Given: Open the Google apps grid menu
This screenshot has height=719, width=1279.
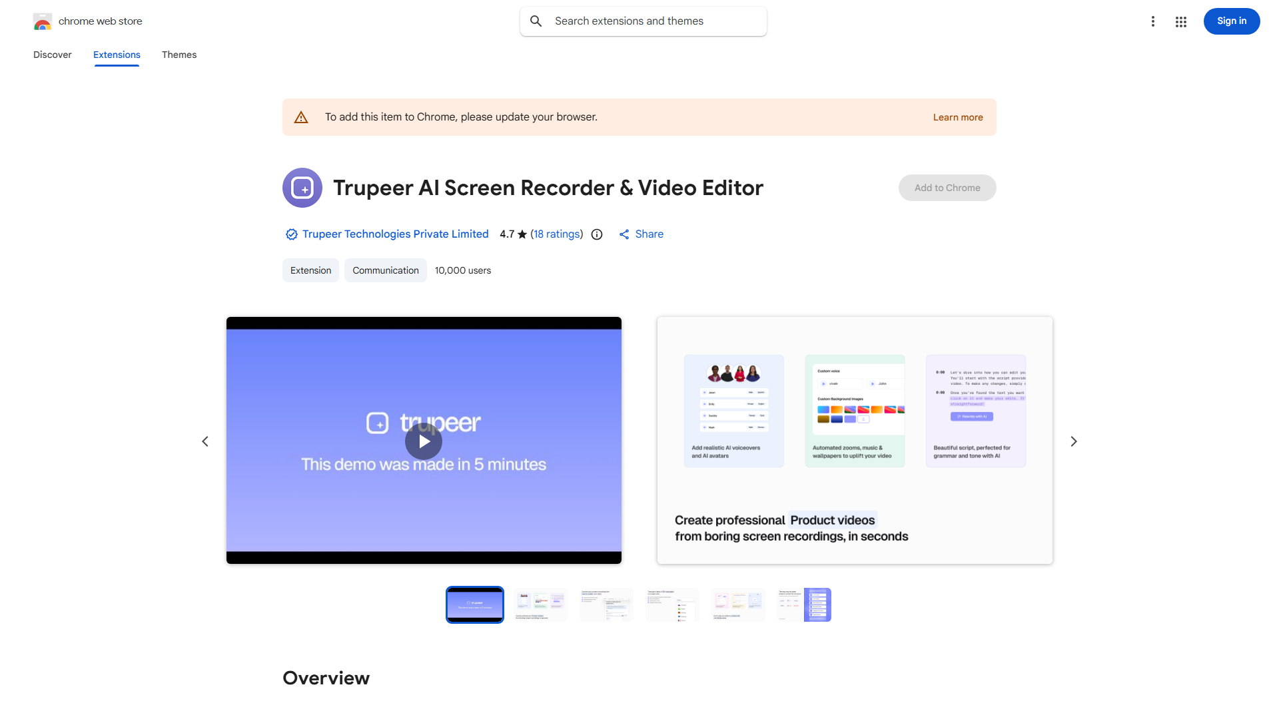Looking at the screenshot, I should coord(1180,21).
